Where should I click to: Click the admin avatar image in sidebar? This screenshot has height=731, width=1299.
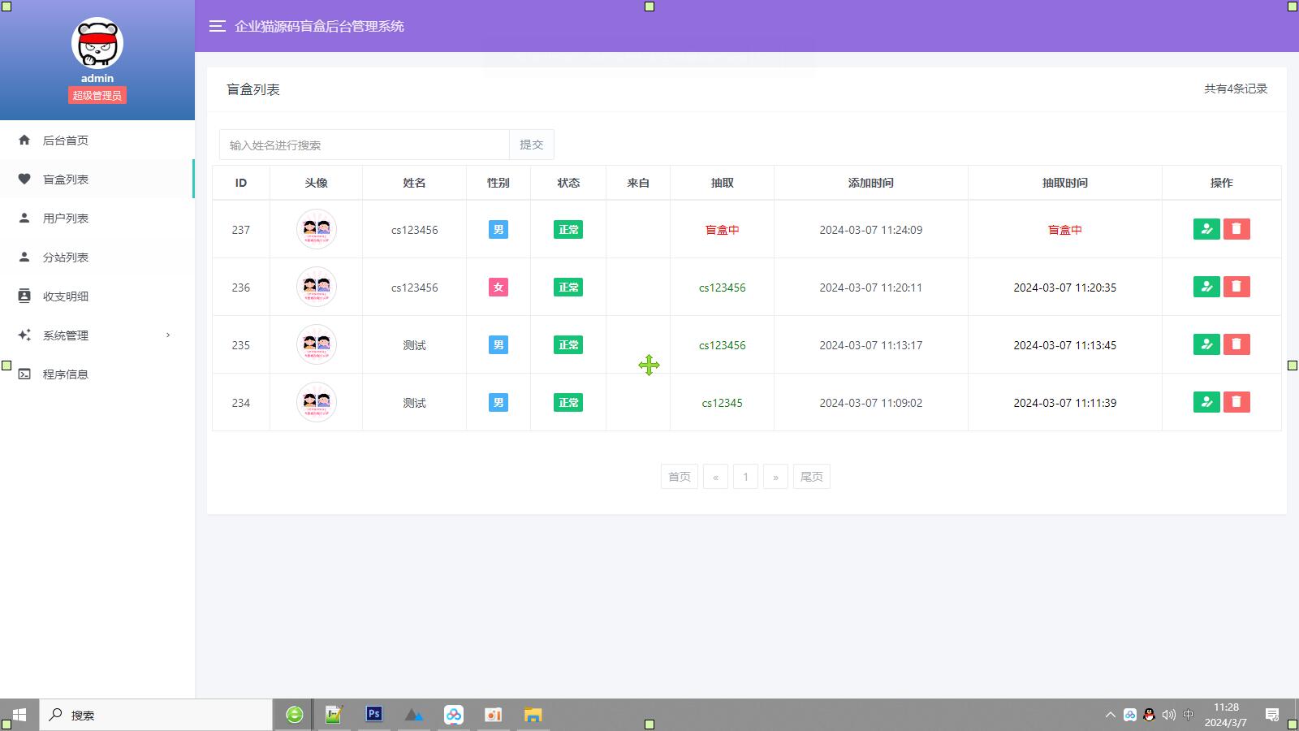(x=97, y=43)
